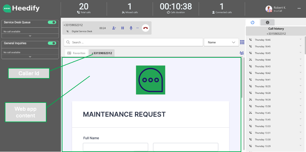The height and width of the screenshot is (152, 306).
Task: Expand the General Inquiries panel
Action: coord(30,57)
